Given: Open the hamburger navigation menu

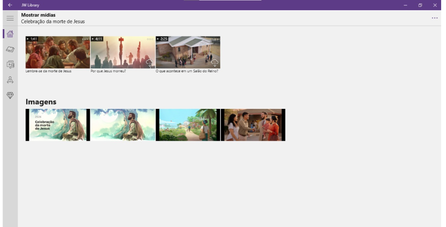Looking at the screenshot, I should [x=10, y=18].
